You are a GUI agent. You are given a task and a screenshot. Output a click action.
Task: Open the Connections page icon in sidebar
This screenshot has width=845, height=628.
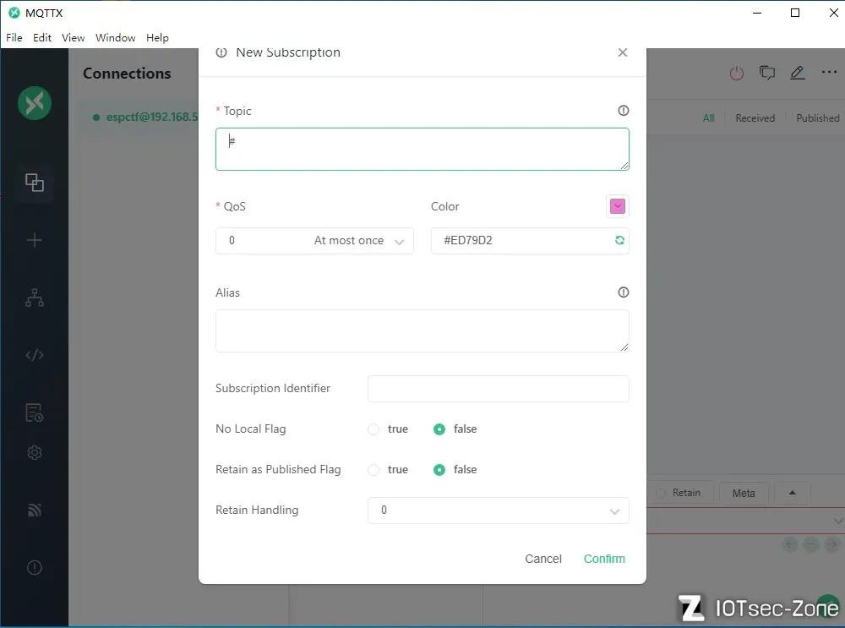[x=35, y=183]
